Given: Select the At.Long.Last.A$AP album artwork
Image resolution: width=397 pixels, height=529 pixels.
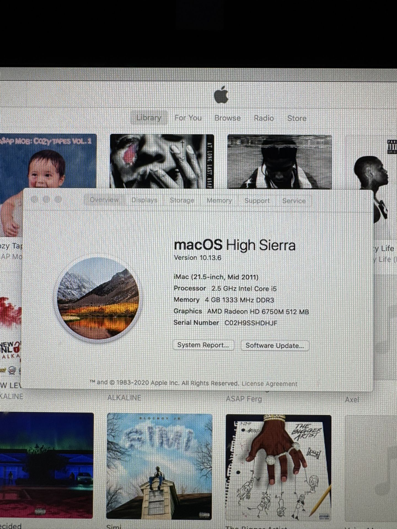Looking at the screenshot, I should coord(162,161).
